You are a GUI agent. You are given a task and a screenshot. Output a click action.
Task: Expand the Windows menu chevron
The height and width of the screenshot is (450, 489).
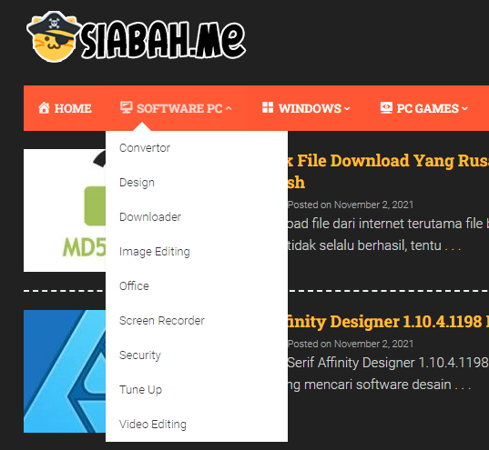pos(347,108)
